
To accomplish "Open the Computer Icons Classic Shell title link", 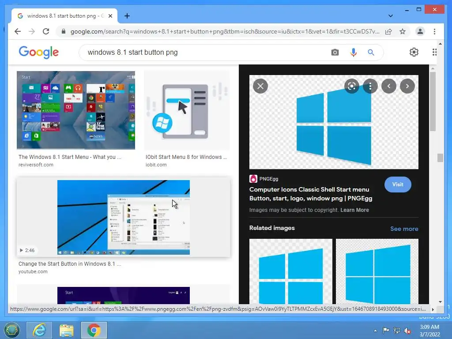I will tap(311, 194).
